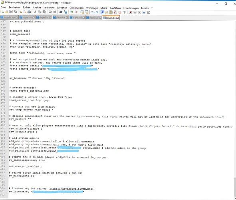Viewport: 236px width, 200px height.
Task: Undo the last edit via toolbar arrow
Action: [x=50, y=12]
